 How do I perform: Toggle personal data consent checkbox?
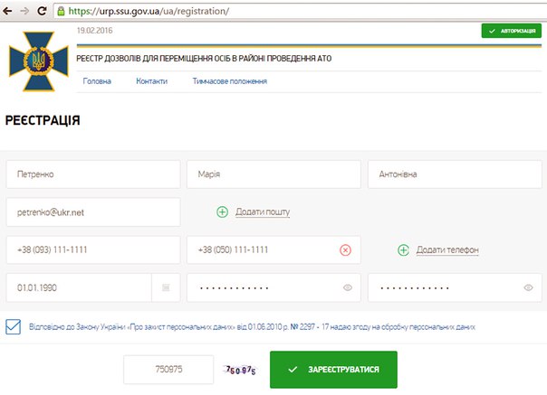pyautogui.click(x=14, y=326)
